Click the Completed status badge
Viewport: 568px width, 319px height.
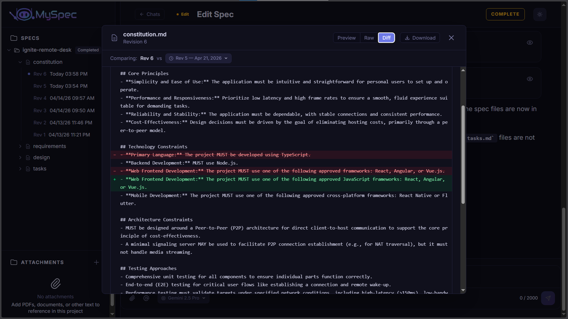[88, 50]
